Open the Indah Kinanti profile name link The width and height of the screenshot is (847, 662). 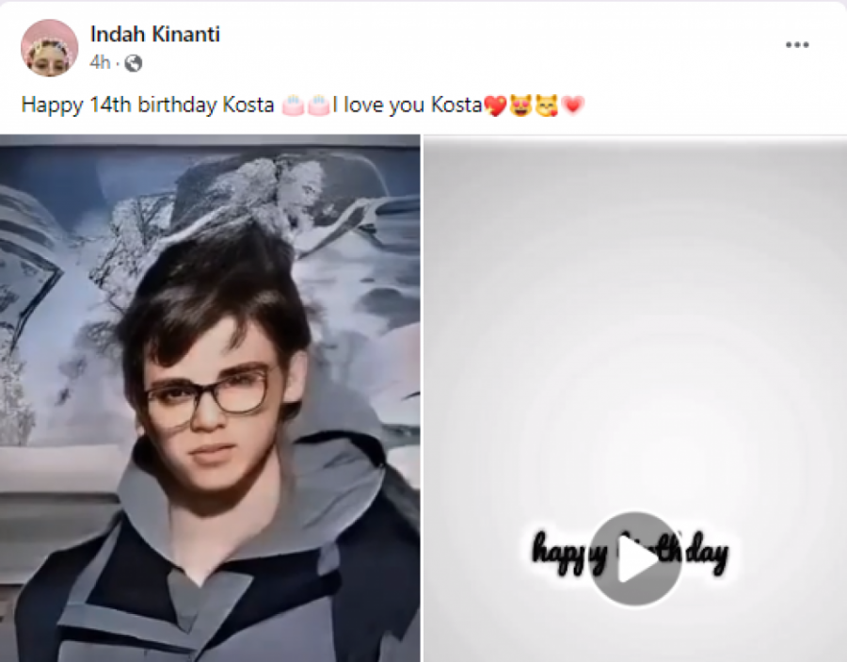(x=155, y=34)
